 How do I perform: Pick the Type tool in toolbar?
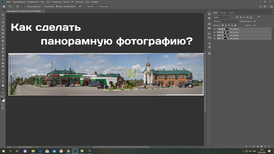[x=3, y=74]
